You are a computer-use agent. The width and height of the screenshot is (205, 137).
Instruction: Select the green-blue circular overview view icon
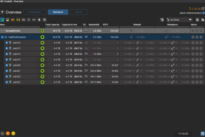pos(2,20)
